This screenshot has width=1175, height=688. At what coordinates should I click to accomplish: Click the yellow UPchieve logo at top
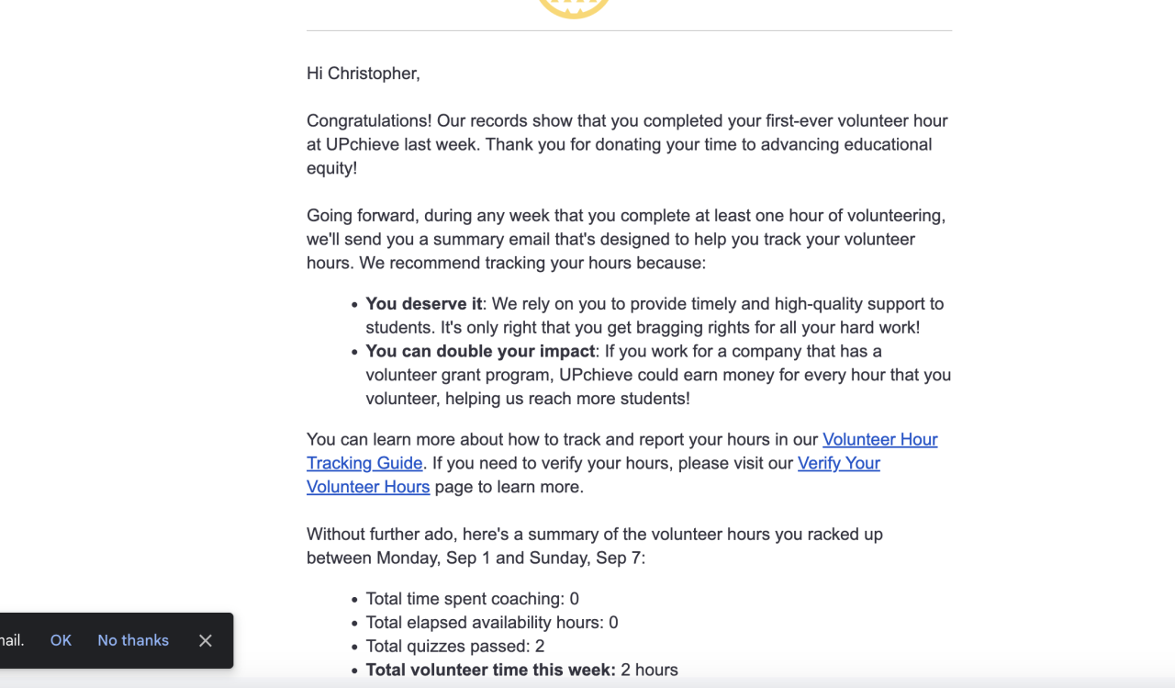574,7
